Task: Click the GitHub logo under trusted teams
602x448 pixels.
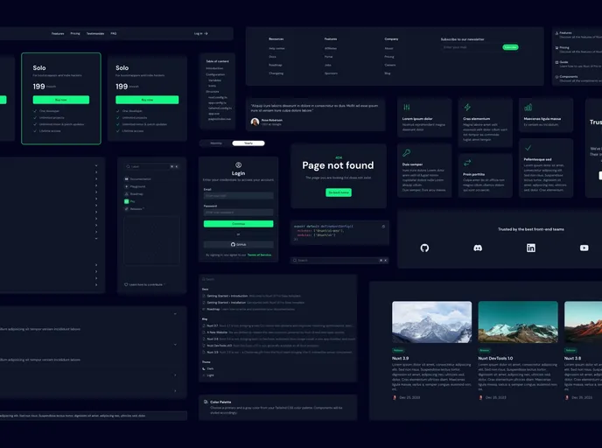Action: [424, 248]
